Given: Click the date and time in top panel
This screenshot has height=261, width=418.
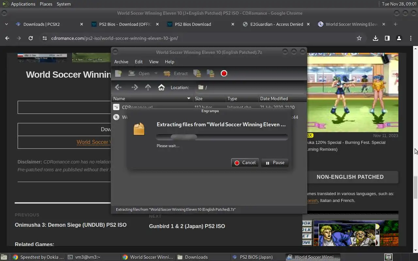Looking at the screenshot, I should point(399,4).
